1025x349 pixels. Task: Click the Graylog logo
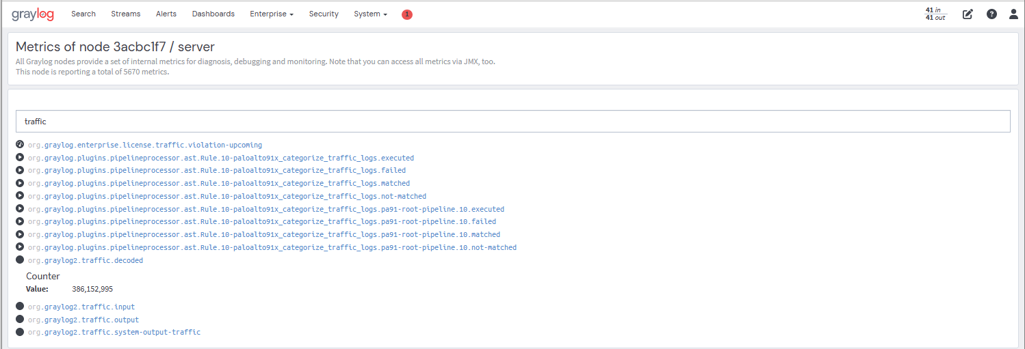pyautogui.click(x=32, y=14)
